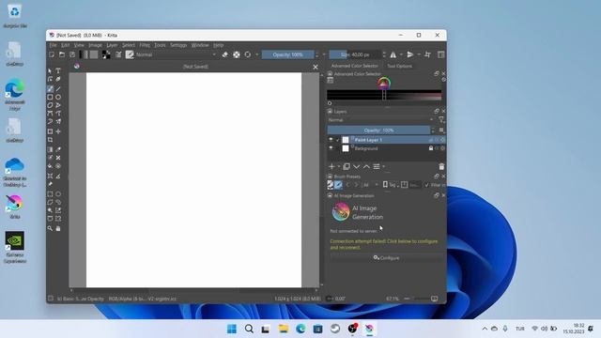The width and height of the screenshot is (601, 338).
Task: Select the Elliptical Selection tool
Action: (58, 194)
